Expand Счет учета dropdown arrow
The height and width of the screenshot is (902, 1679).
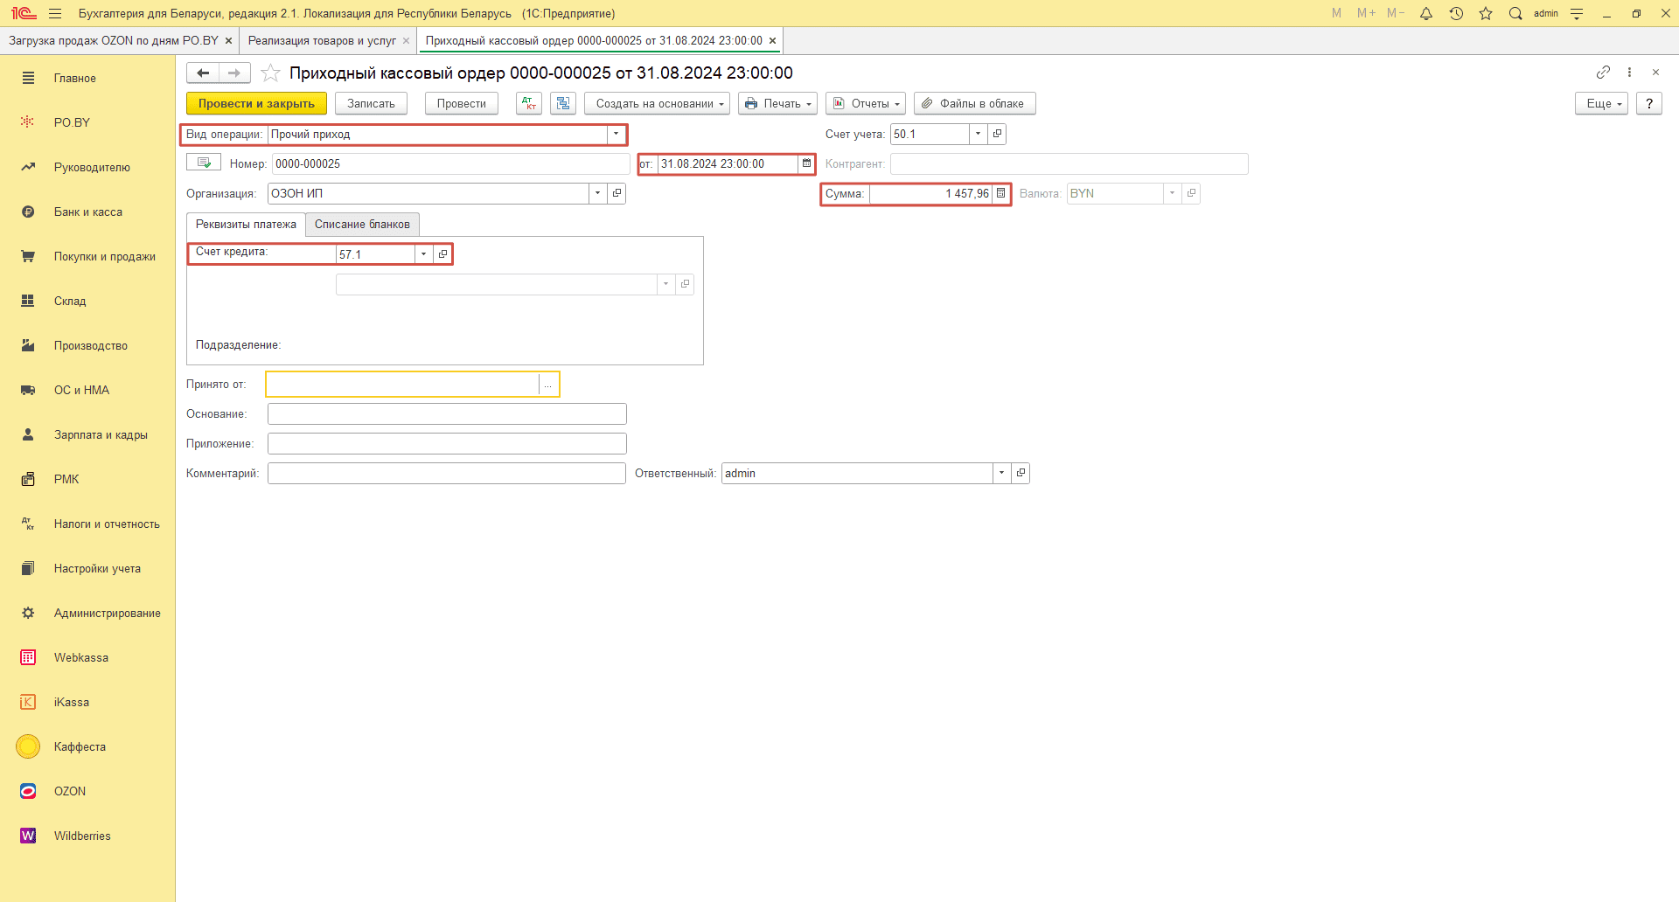point(978,134)
